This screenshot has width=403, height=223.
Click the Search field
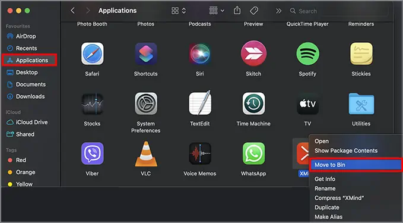click(x=338, y=11)
